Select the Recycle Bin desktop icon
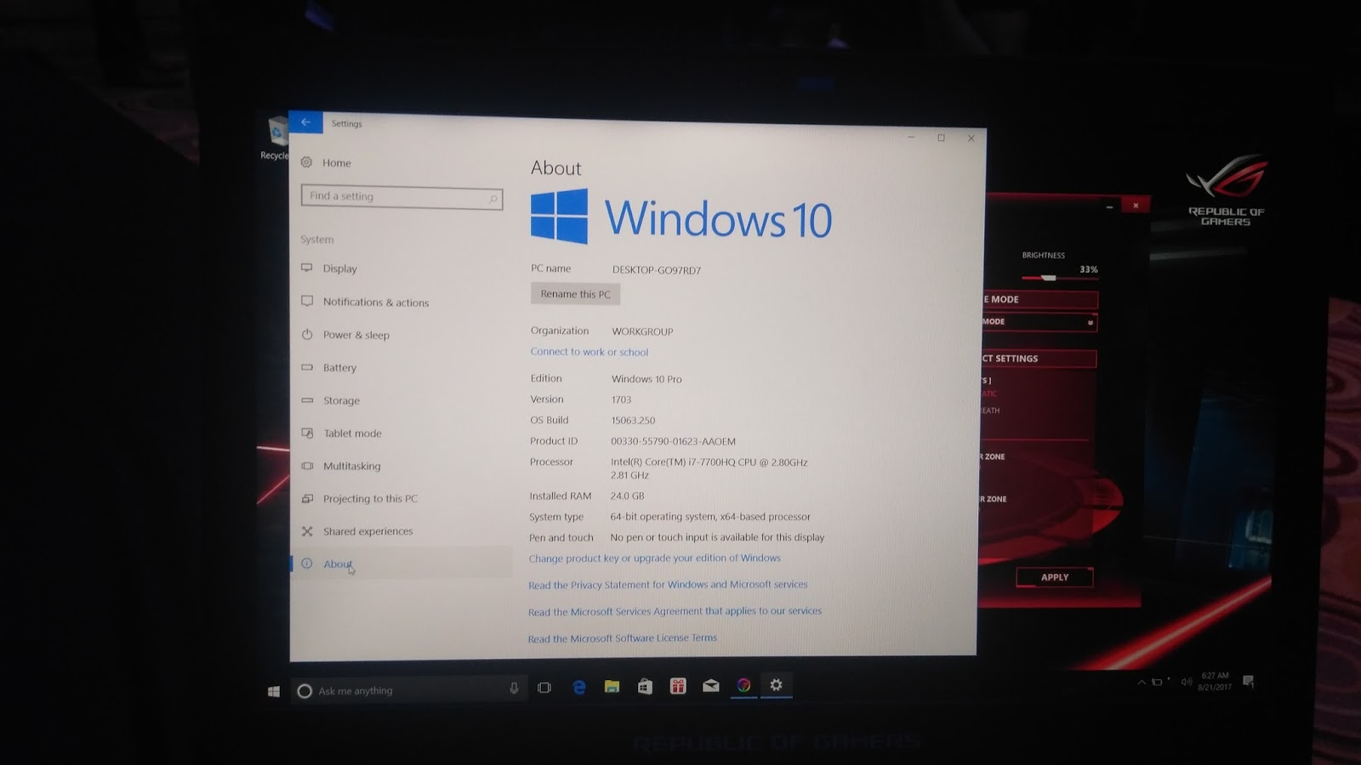 (x=275, y=138)
